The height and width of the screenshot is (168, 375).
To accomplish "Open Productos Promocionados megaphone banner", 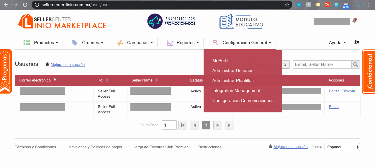I will pos(171,21).
